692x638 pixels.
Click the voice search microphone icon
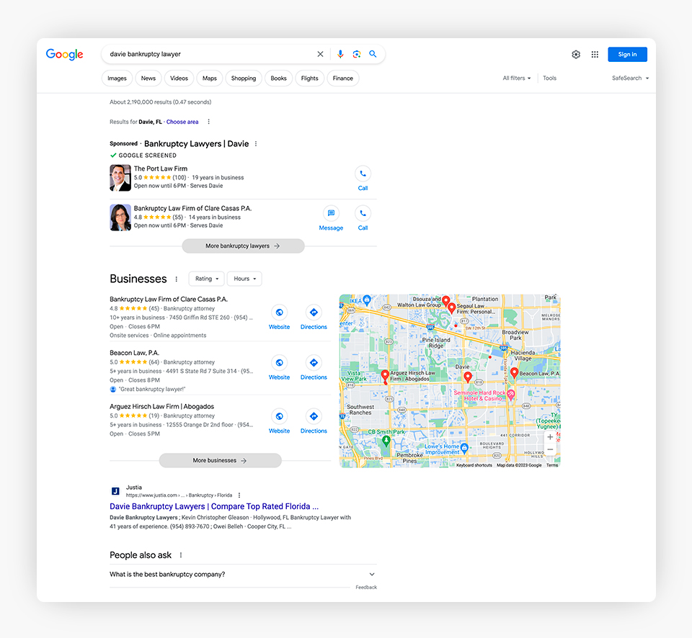point(340,54)
